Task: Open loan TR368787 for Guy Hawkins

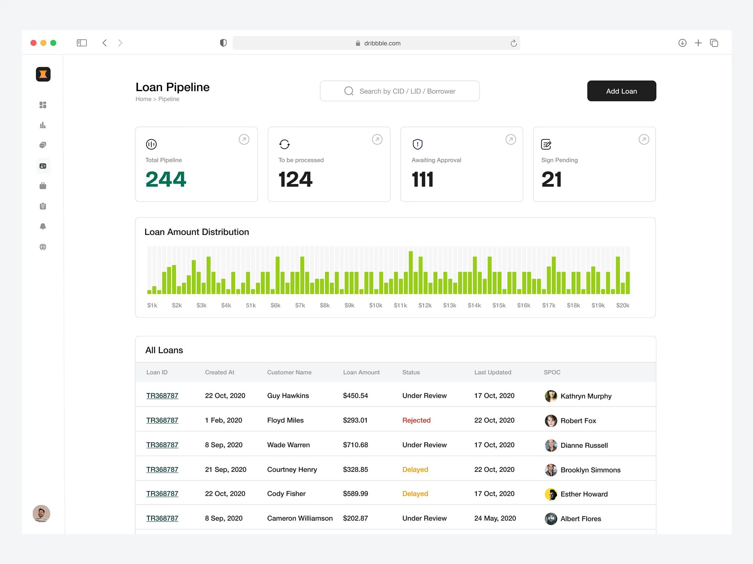Action: [162, 396]
